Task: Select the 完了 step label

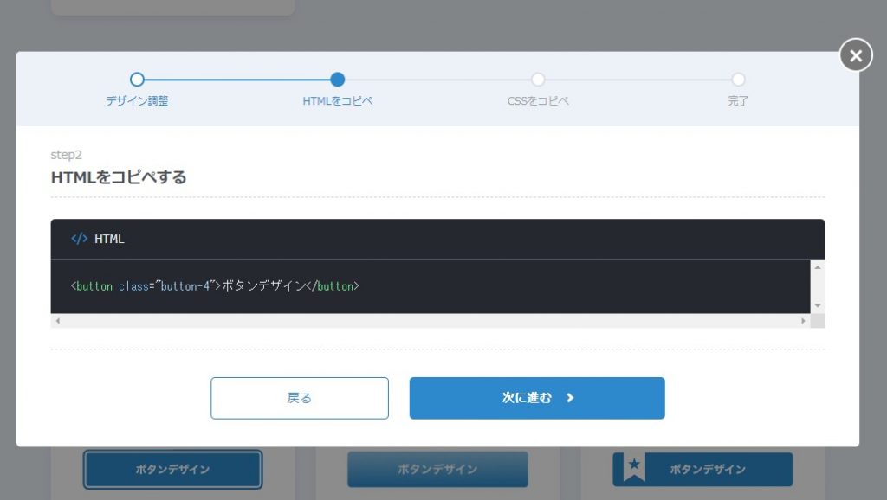Action: 737,101
